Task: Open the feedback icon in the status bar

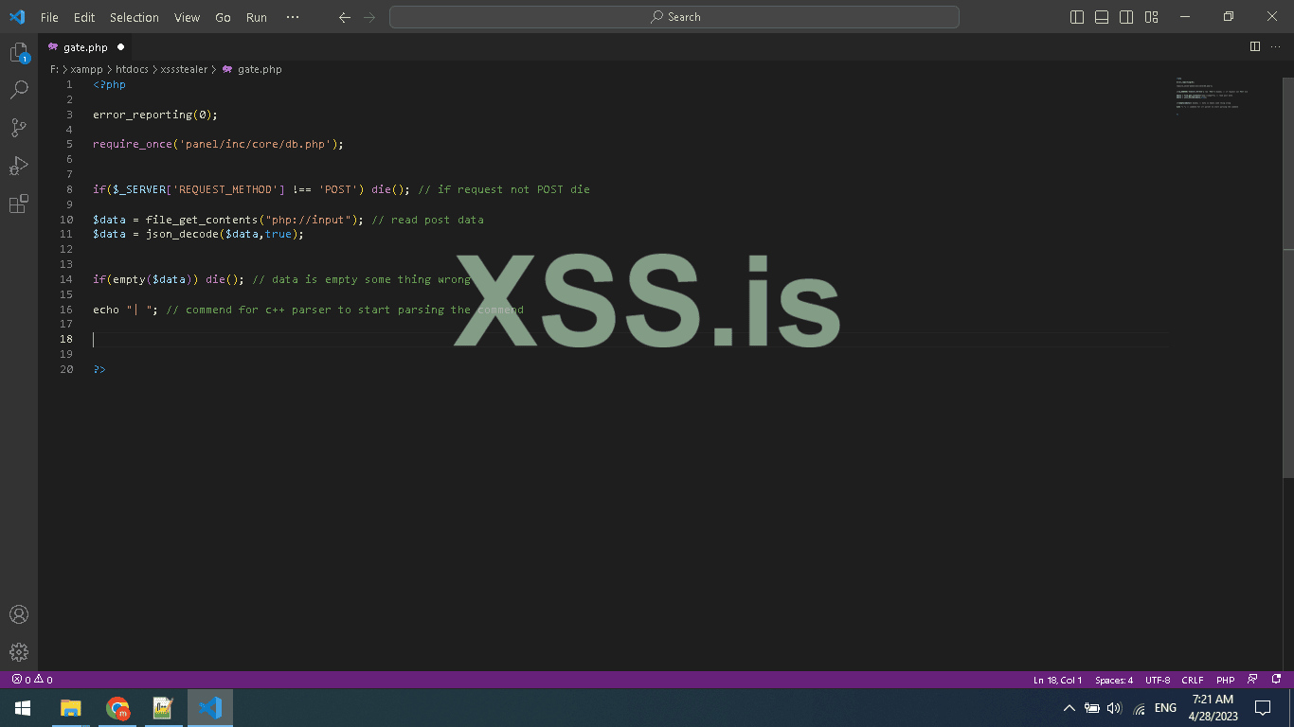Action: click(x=1253, y=680)
